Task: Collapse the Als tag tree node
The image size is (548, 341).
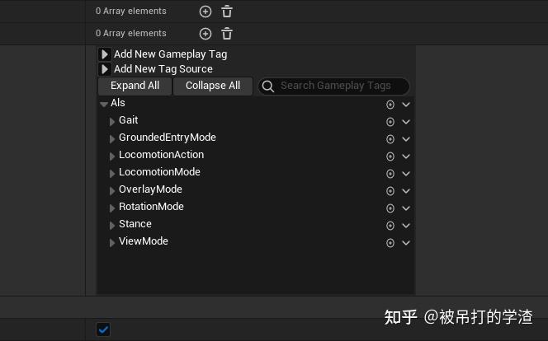Action: pyautogui.click(x=104, y=105)
